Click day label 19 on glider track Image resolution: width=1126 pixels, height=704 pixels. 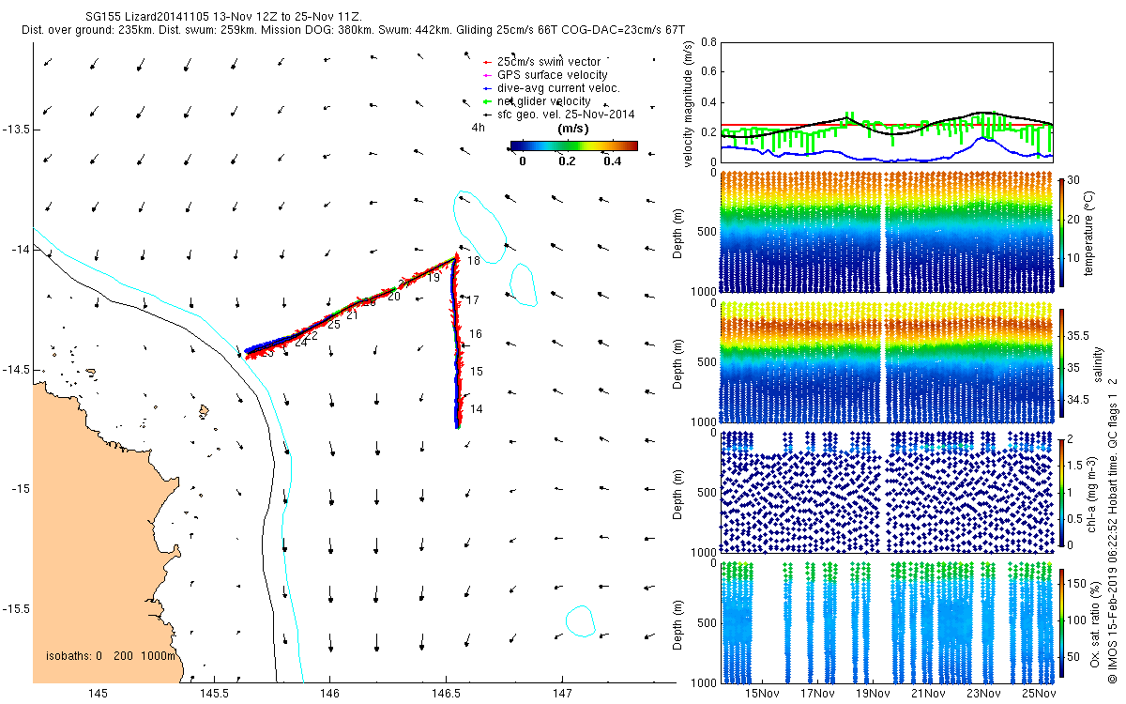click(434, 278)
